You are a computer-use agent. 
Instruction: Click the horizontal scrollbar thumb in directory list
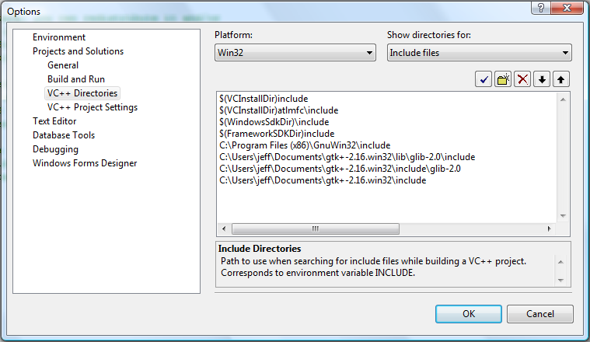coord(316,229)
